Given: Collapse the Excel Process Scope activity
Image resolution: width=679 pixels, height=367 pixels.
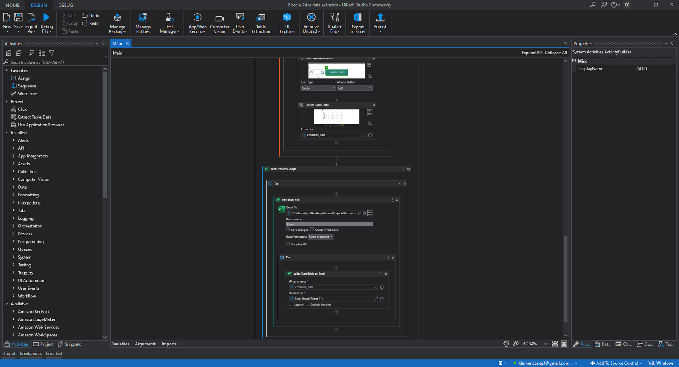Looking at the screenshot, I should [x=409, y=169].
